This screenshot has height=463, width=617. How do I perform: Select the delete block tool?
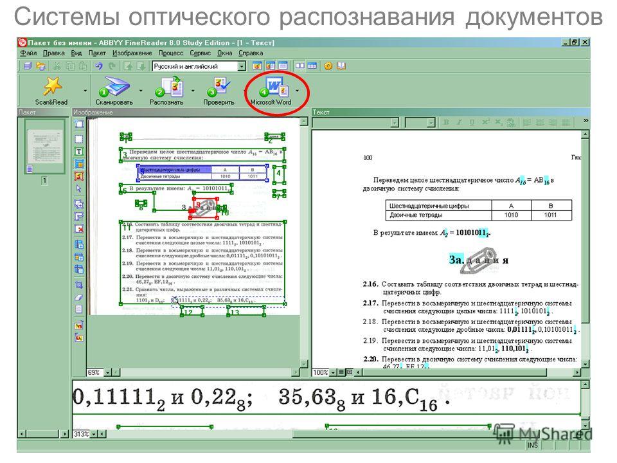79,229
